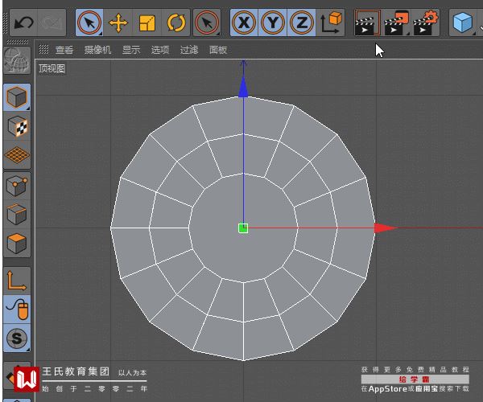Click the green axis center handle
Viewport: 483px width, 402px height.
243,228
